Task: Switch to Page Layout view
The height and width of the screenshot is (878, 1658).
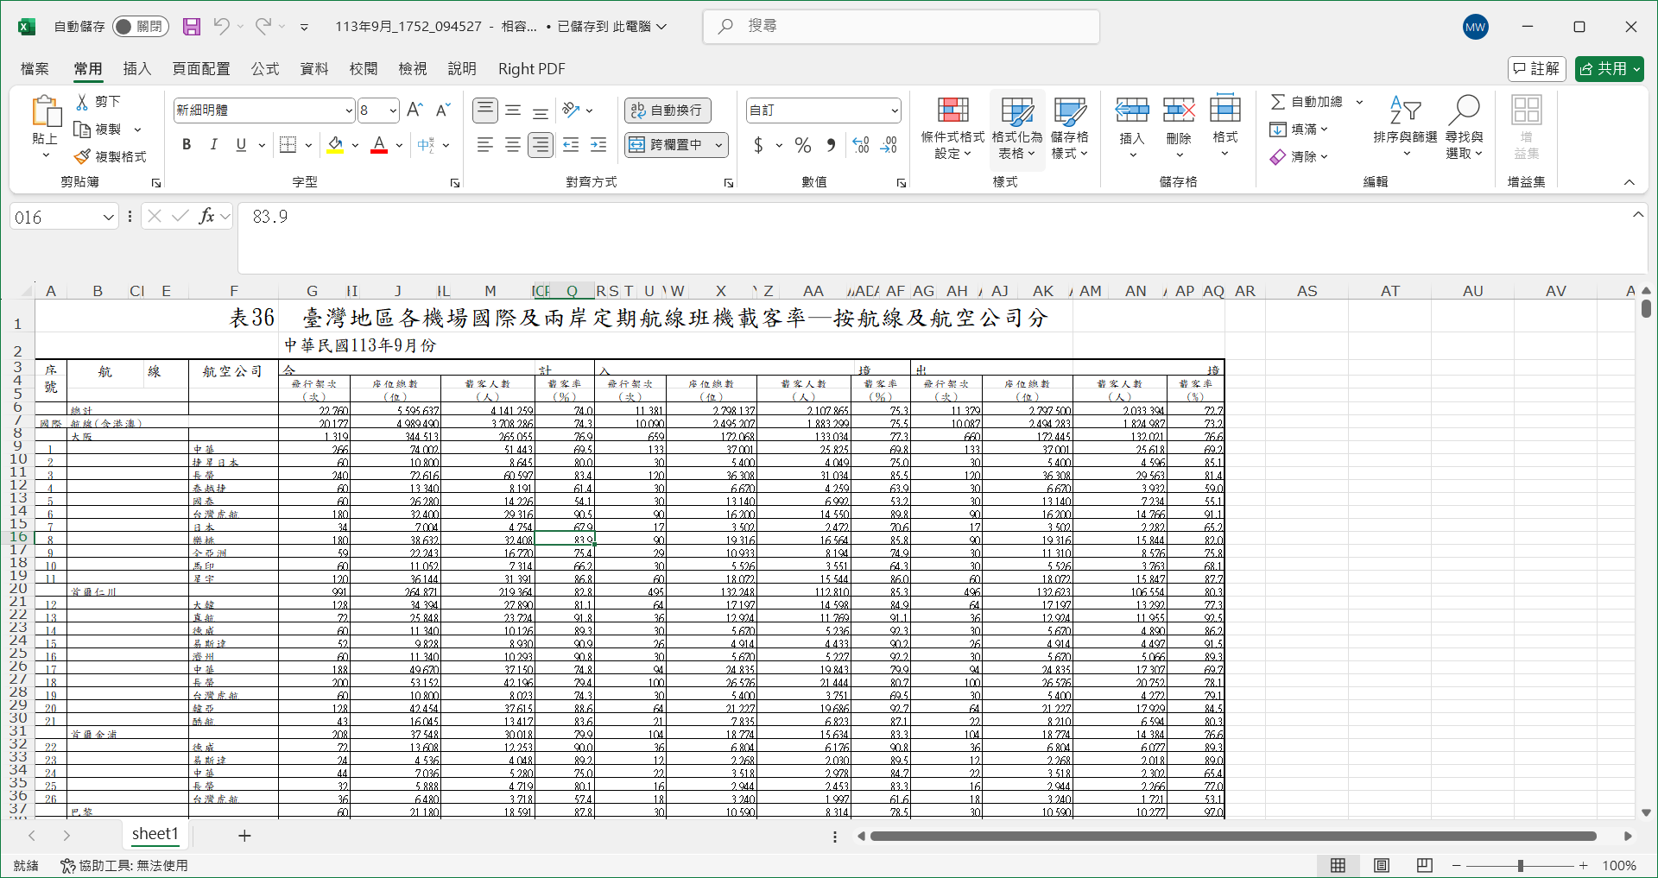Action: pos(1381,865)
